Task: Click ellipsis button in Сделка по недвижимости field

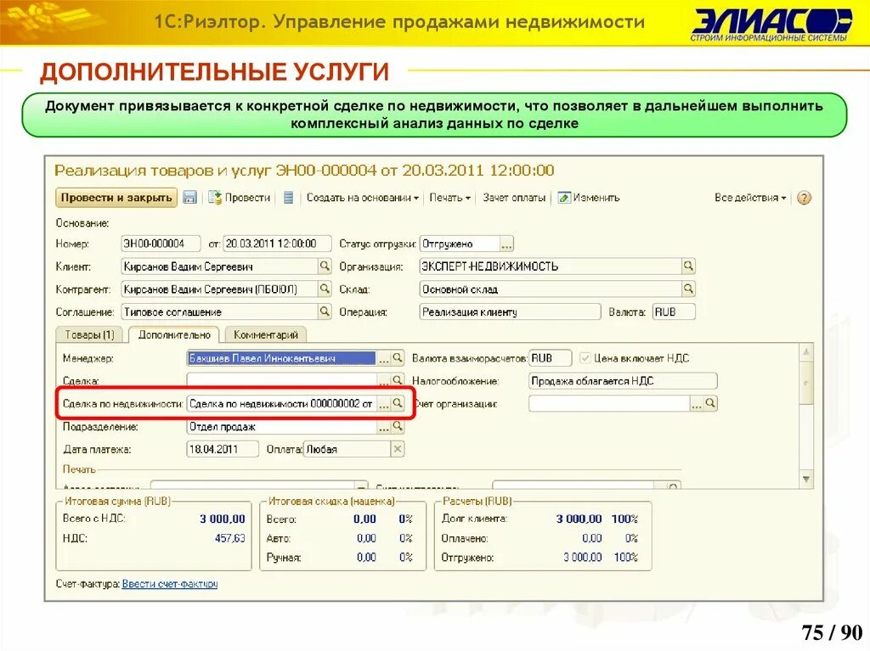Action: point(384,403)
